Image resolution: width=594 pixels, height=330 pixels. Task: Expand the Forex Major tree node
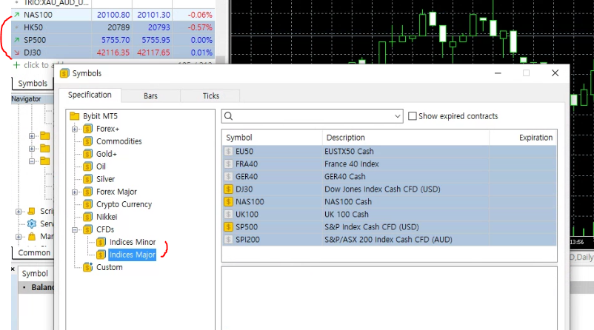click(x=75, y=192)
